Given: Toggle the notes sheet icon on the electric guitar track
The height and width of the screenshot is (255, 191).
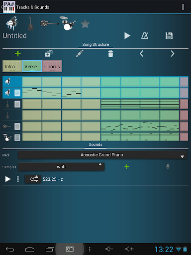Looking at the screenshot, I should [x=17, y=127].
